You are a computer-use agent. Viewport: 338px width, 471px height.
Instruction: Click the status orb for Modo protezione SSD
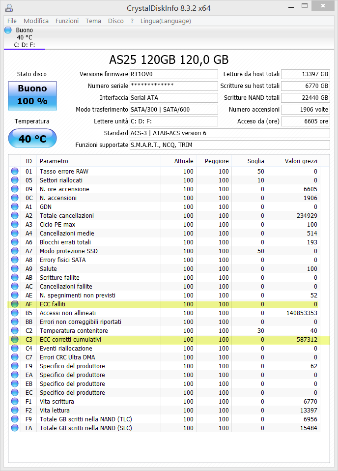click(15, 251)
